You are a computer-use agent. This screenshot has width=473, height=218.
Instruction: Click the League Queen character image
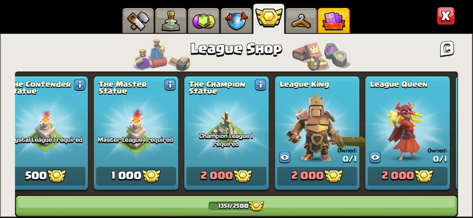(404, 130)
